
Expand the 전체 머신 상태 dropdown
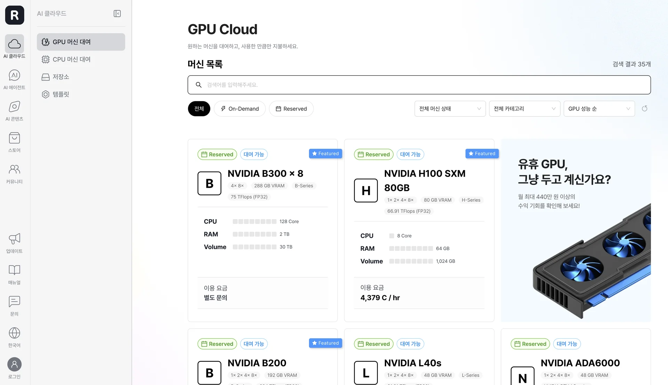click(x=450, y=109)
